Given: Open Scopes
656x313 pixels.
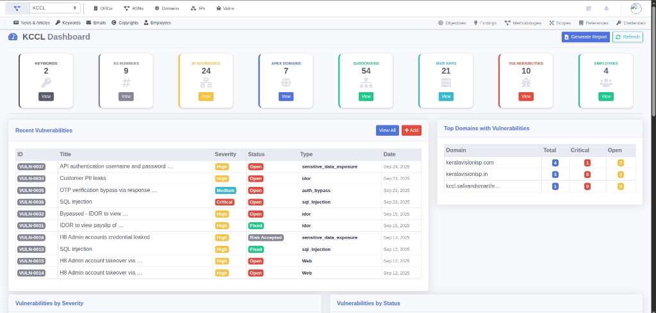Looking at the screenshot, I should [x=560, y=24].
